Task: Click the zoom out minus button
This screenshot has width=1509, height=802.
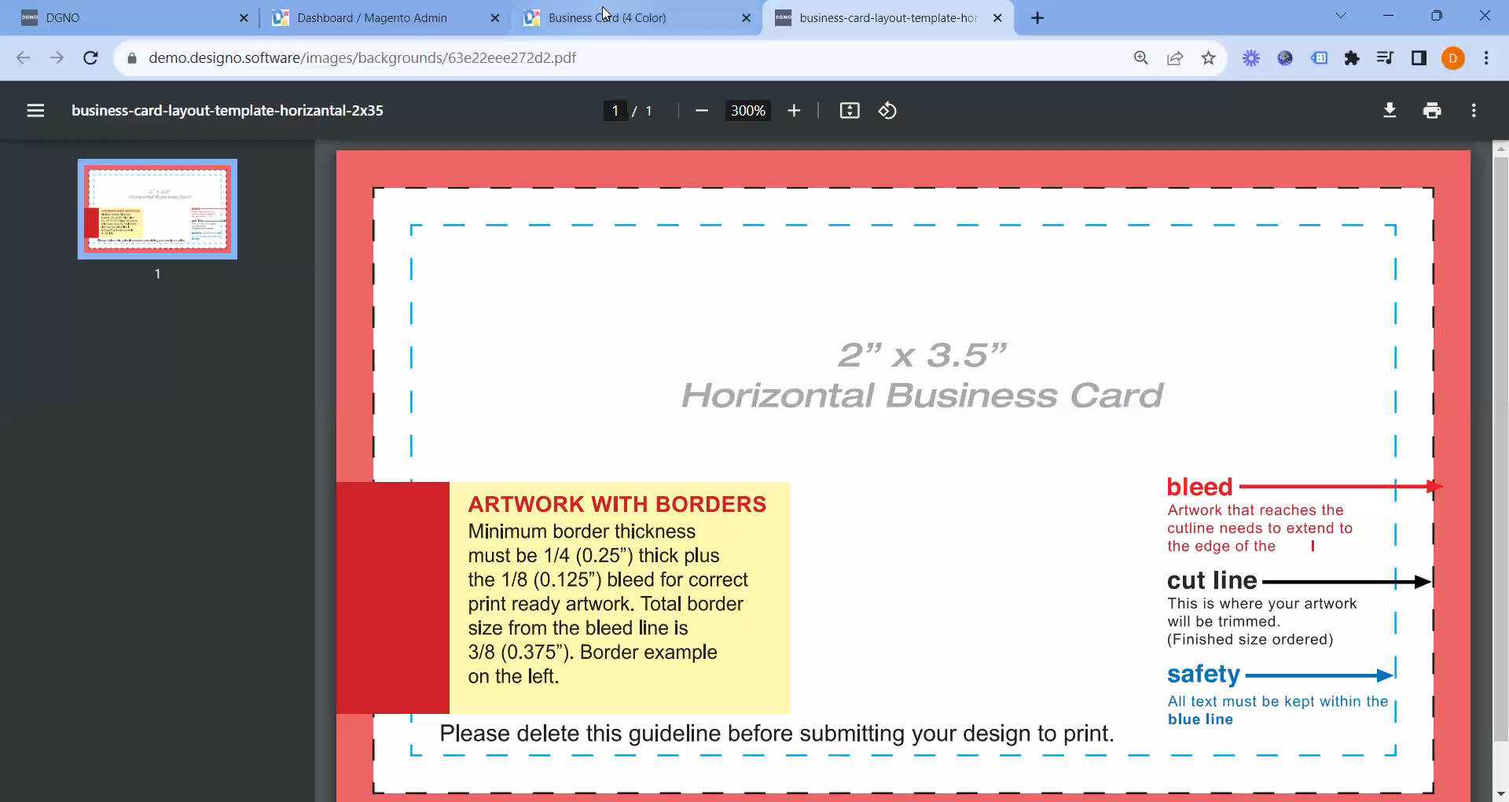Action: pyautogui.click(x=702, y=111)
